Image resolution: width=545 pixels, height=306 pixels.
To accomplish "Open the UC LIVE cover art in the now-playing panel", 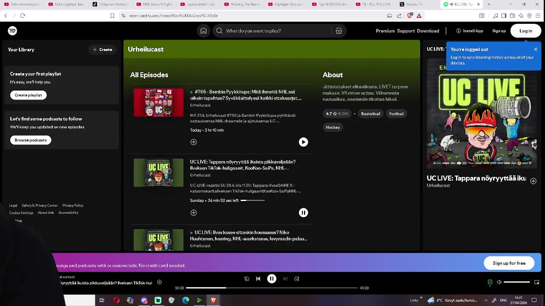I will tap(482, 114).
